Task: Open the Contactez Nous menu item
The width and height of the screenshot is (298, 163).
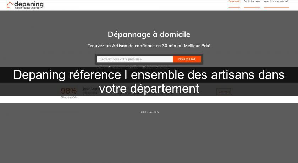Action: point(252,1)
